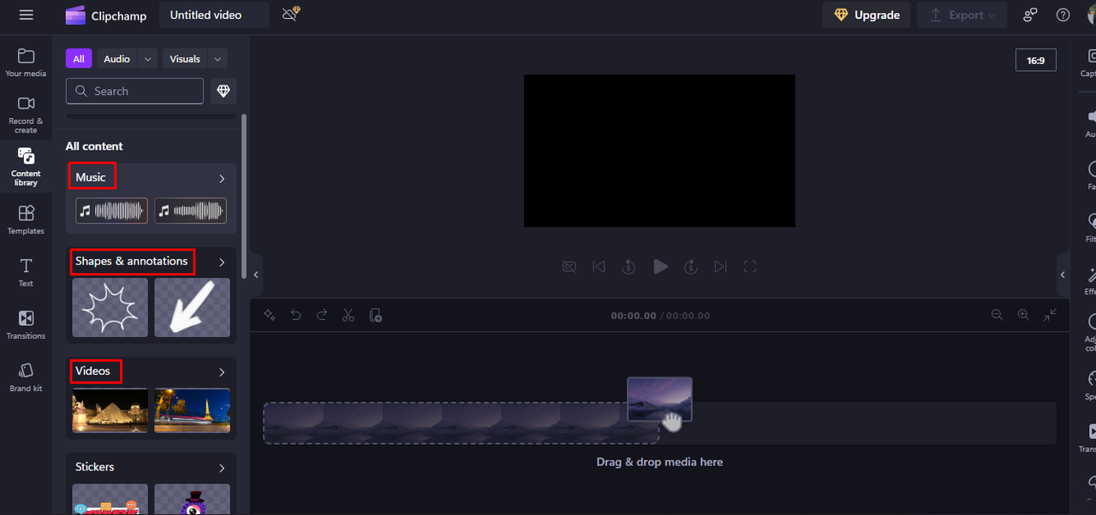Select the white arrow annotation thumbnail
This screenshot has height=515, width=1096.
pos(192,307)
